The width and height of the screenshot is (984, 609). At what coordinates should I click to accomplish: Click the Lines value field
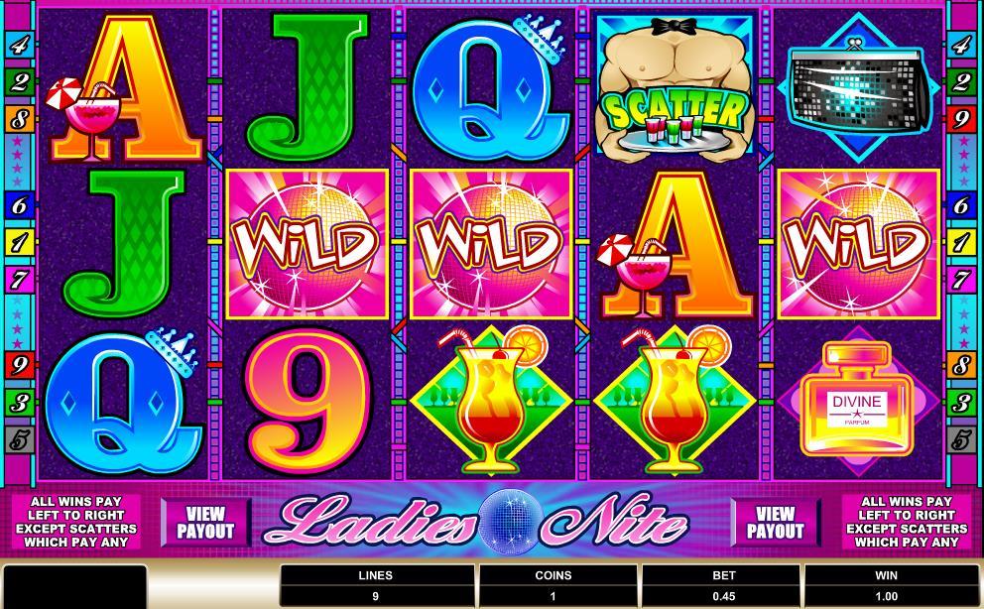tap(377, 596)
